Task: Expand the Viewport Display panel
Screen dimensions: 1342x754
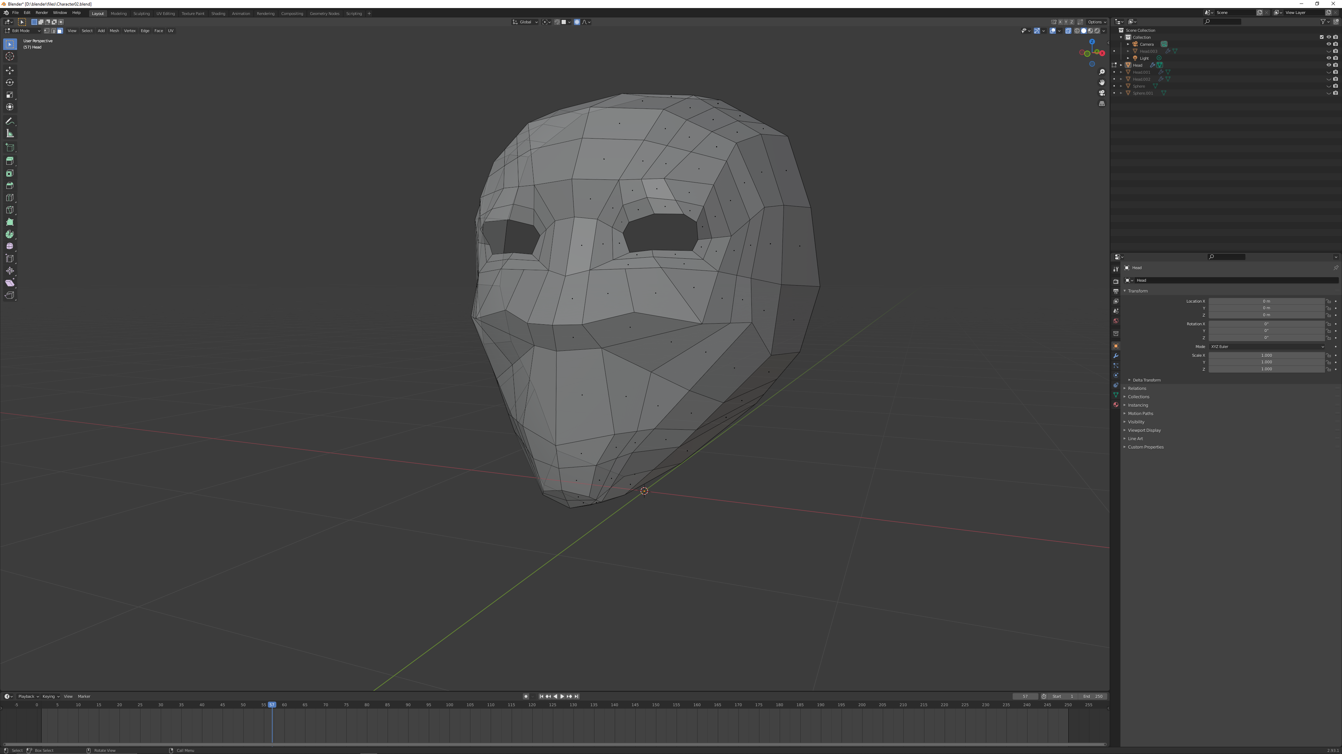Action: click(x=1144, y=430)
